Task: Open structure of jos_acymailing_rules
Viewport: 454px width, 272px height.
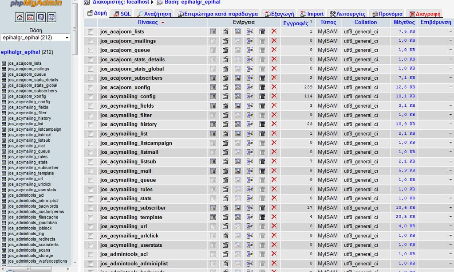Action: click(x=225, y=189)
